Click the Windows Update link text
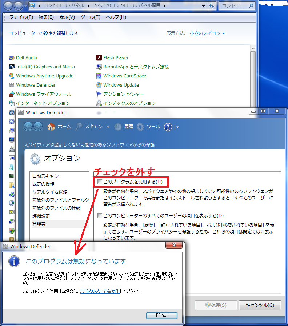 tap(121, 85)
